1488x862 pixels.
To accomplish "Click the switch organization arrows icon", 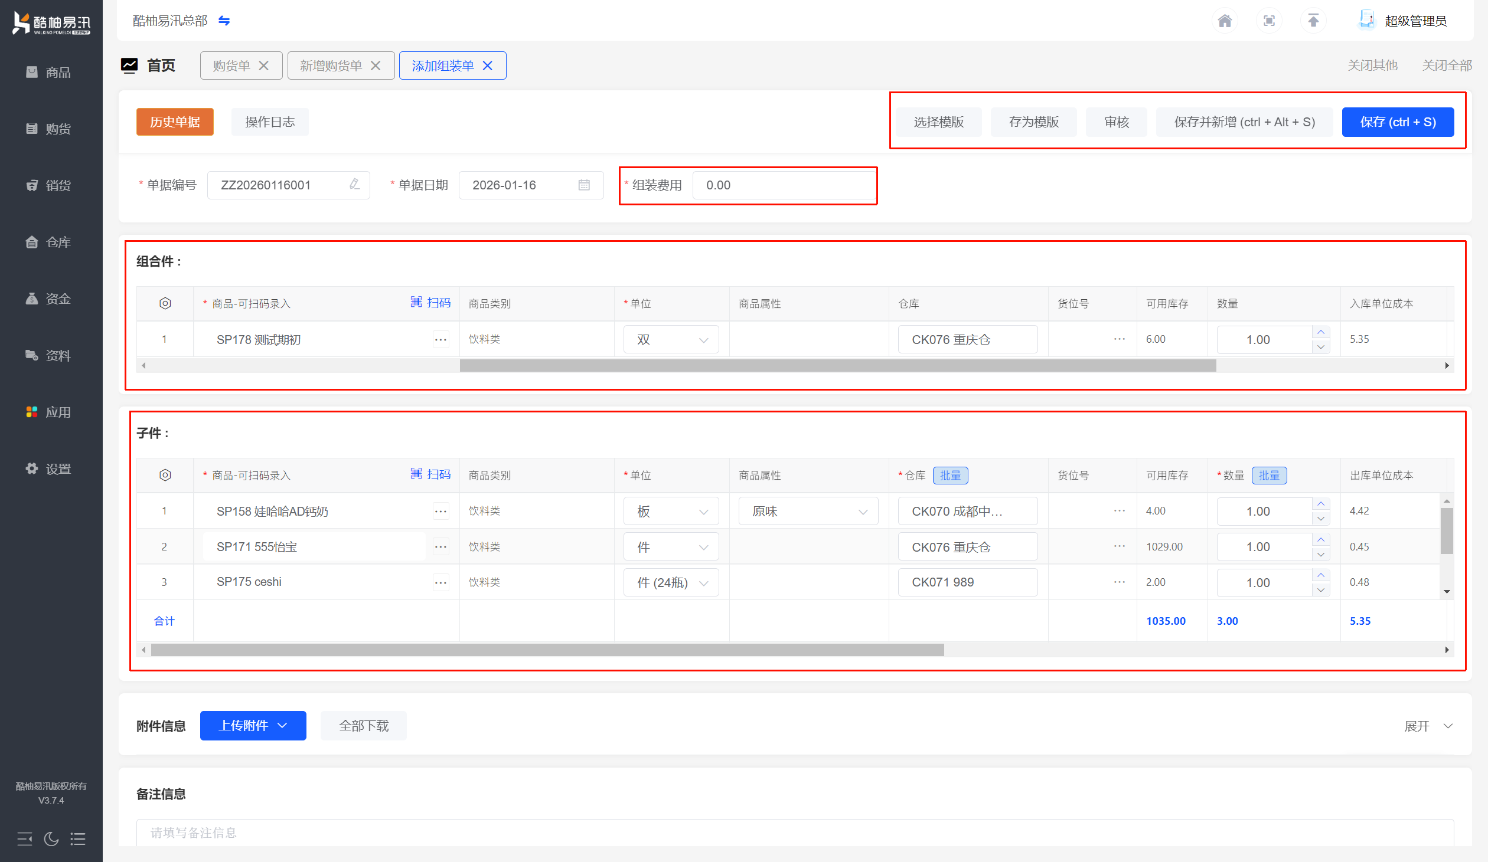I will click(x=224, y=21).
